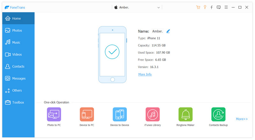Click the Apple logo beside device name
The image size is (255, 140).
(x=116, y=7)
